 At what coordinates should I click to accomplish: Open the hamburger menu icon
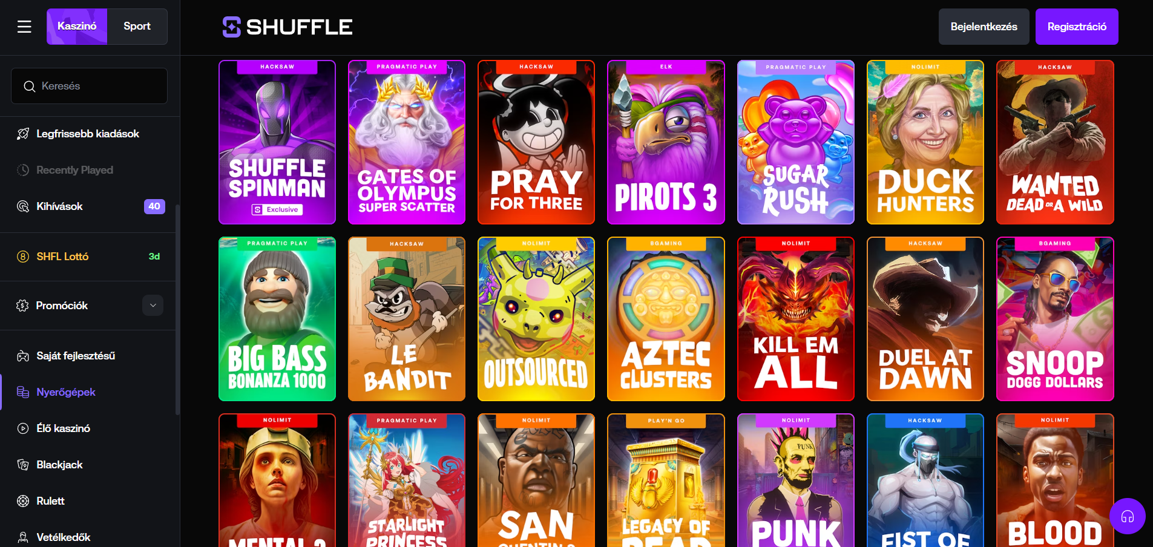point(24,27)
